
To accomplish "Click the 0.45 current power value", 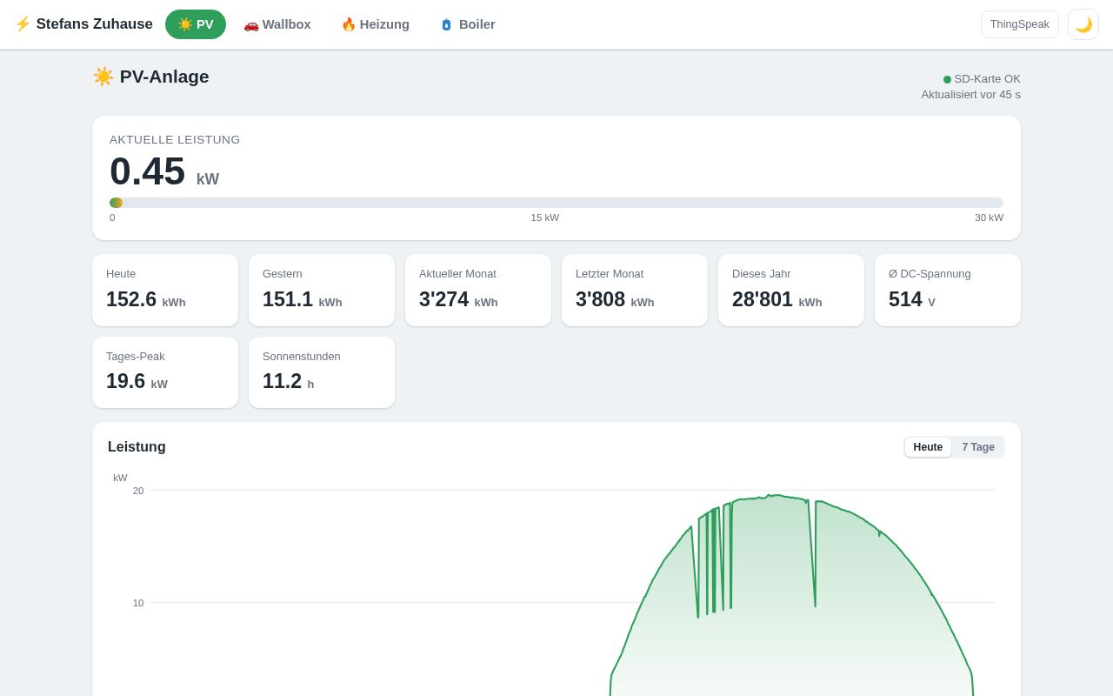I will [148, 171].
